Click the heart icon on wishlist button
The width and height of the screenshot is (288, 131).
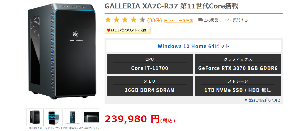point(109,30)
